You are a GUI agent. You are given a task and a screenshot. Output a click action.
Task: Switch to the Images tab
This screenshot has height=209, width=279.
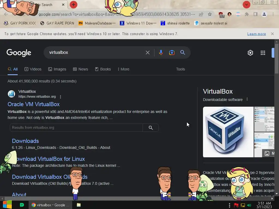pos(57,69)
